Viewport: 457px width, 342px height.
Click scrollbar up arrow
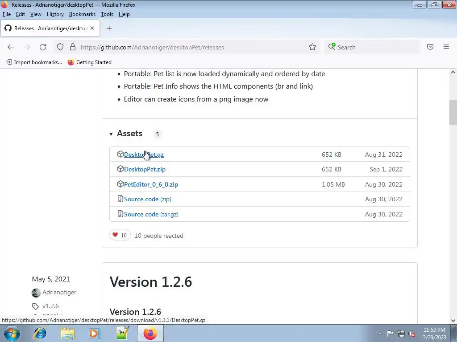[x=453, y=72]
